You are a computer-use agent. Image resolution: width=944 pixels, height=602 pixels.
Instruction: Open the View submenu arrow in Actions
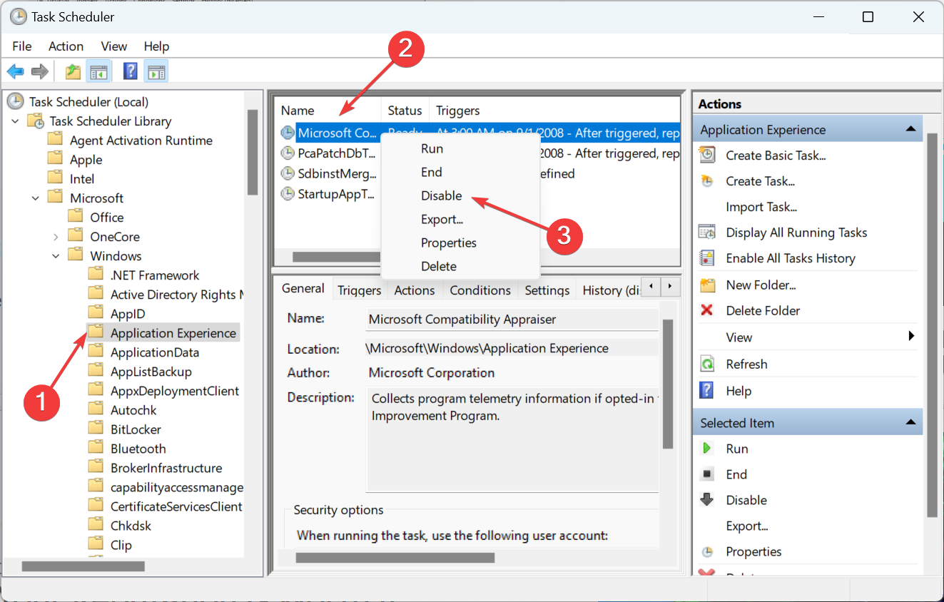pyautogui.click(x=911, y=336)
